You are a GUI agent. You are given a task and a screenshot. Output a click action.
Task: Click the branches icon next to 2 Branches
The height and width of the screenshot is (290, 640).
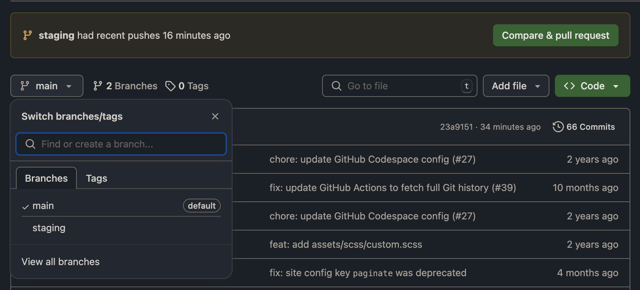pyautogui.click(x=98, y=86)
